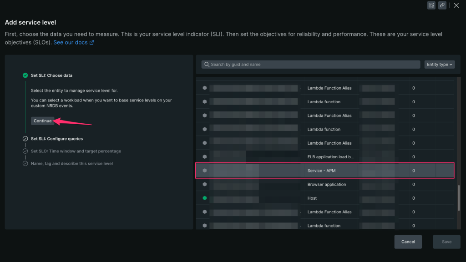Select the Host entity row

pyautogui.click(x=324, y=198)
